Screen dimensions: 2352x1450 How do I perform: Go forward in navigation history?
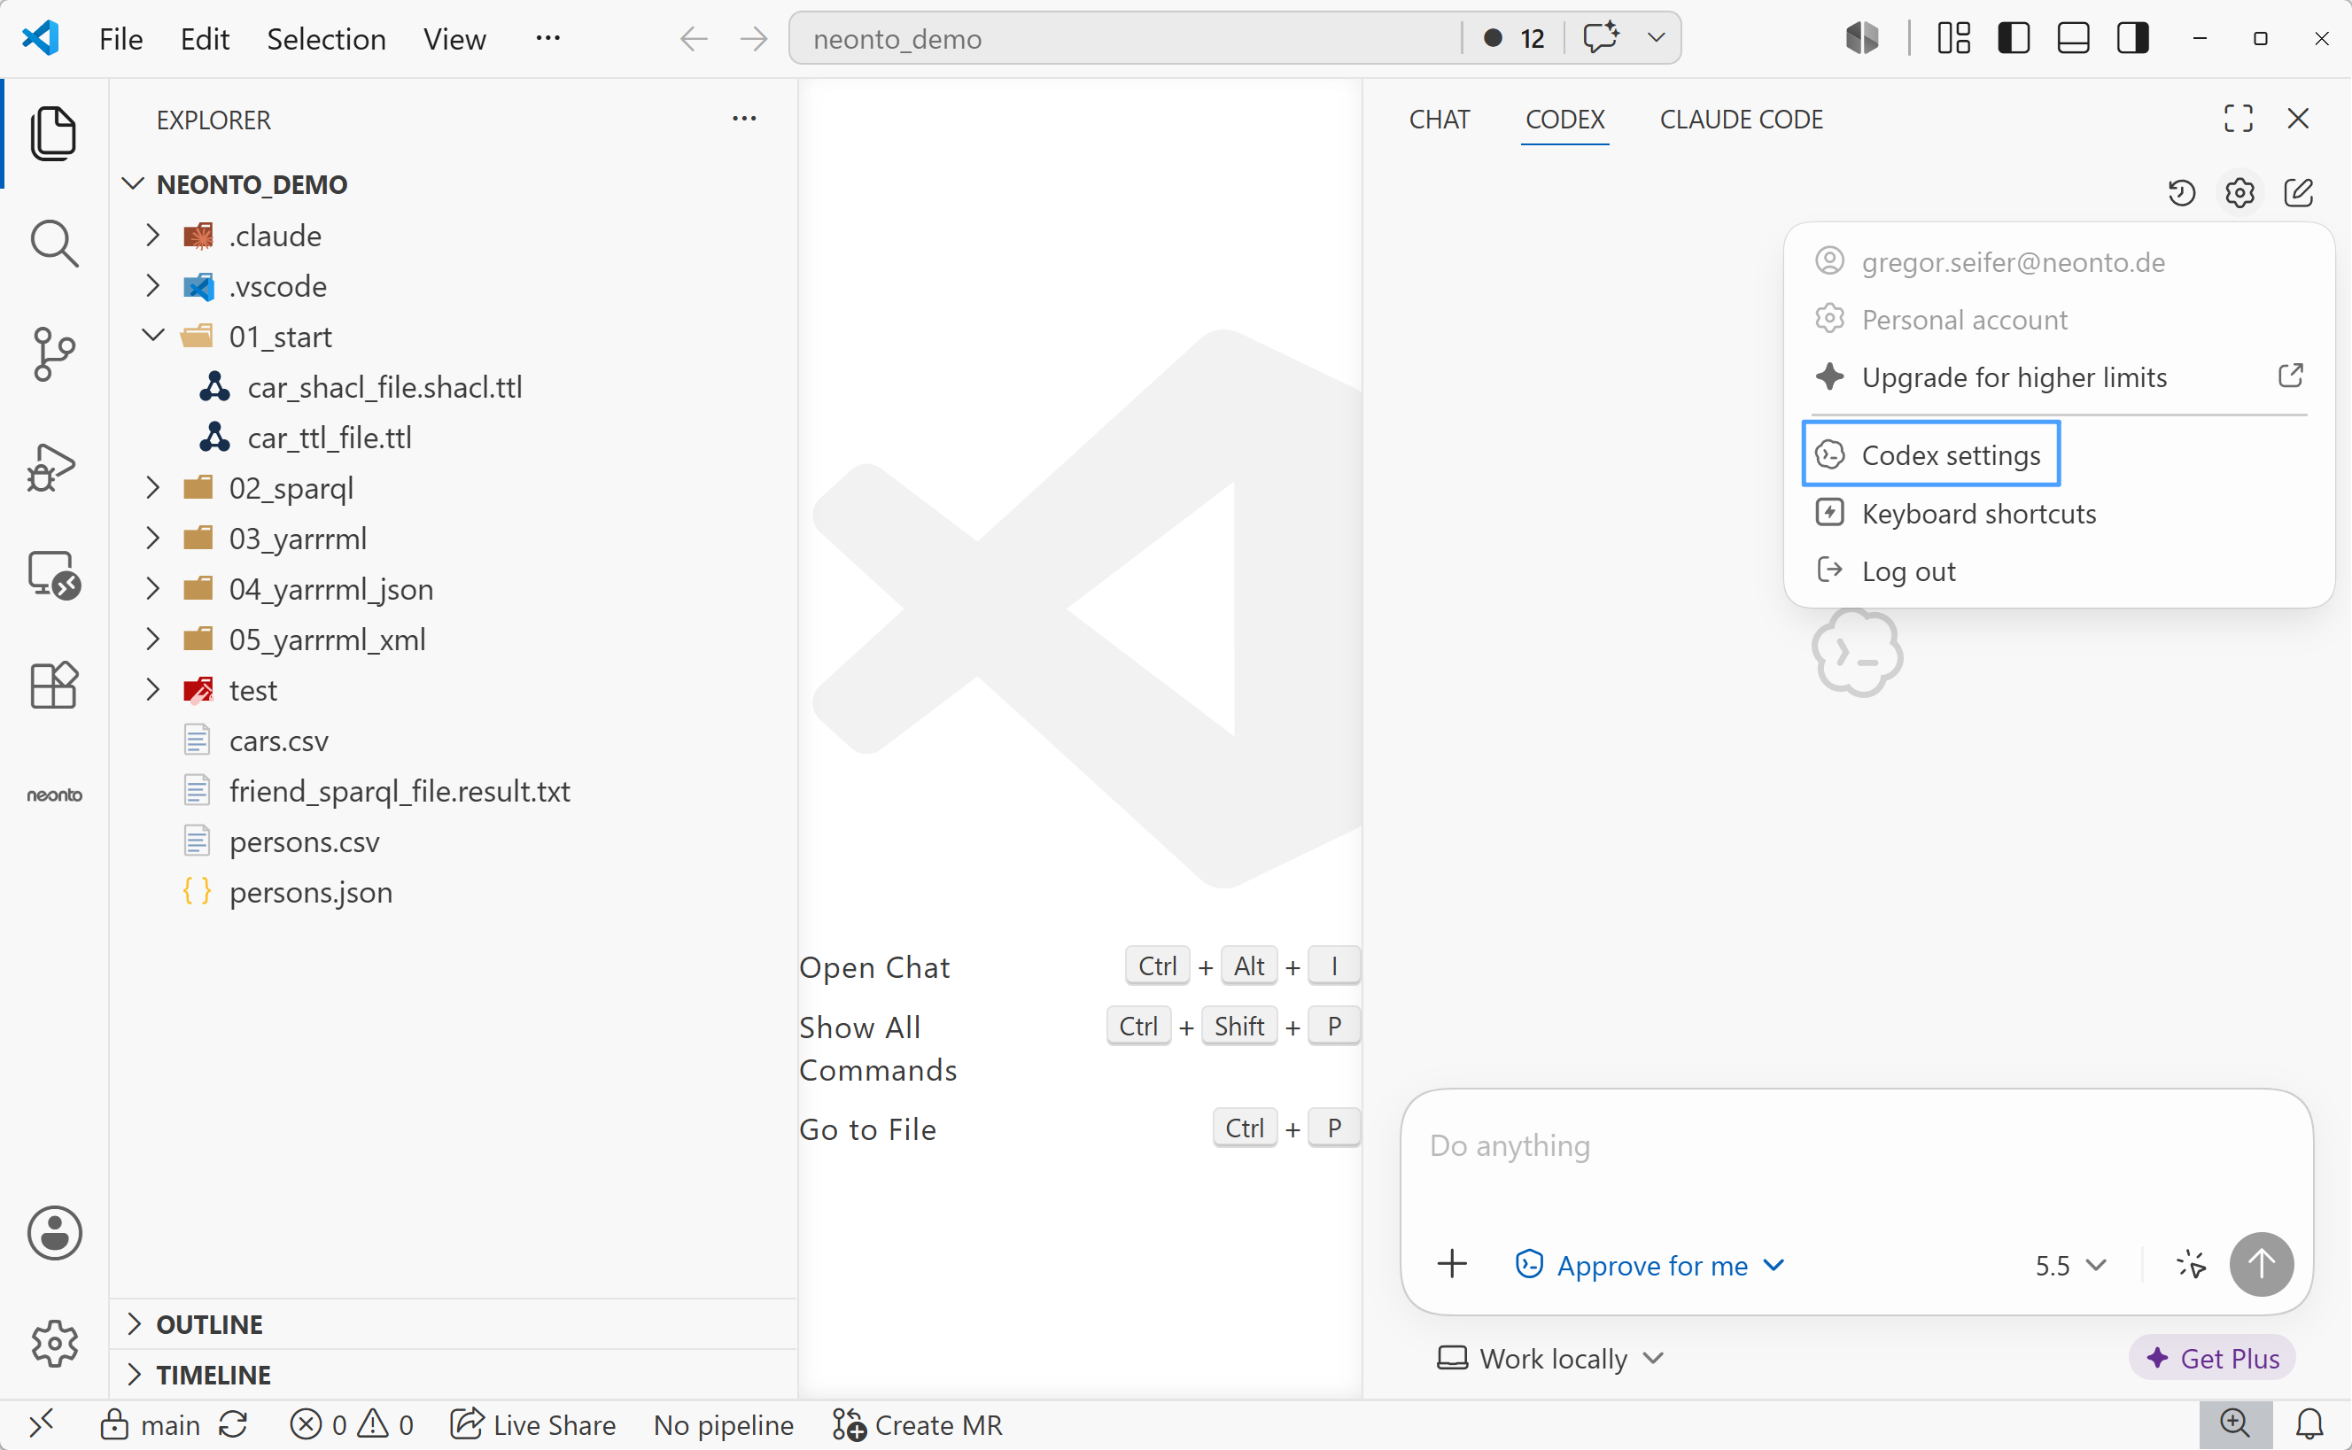point(754,38)
